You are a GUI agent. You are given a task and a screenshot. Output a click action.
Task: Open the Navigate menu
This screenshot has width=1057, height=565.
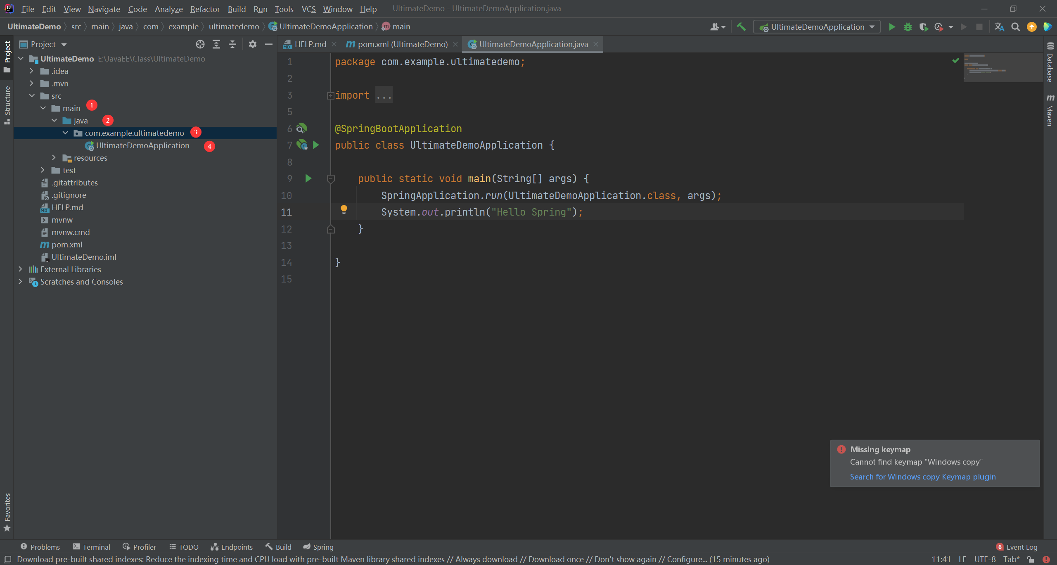[104, 9]
